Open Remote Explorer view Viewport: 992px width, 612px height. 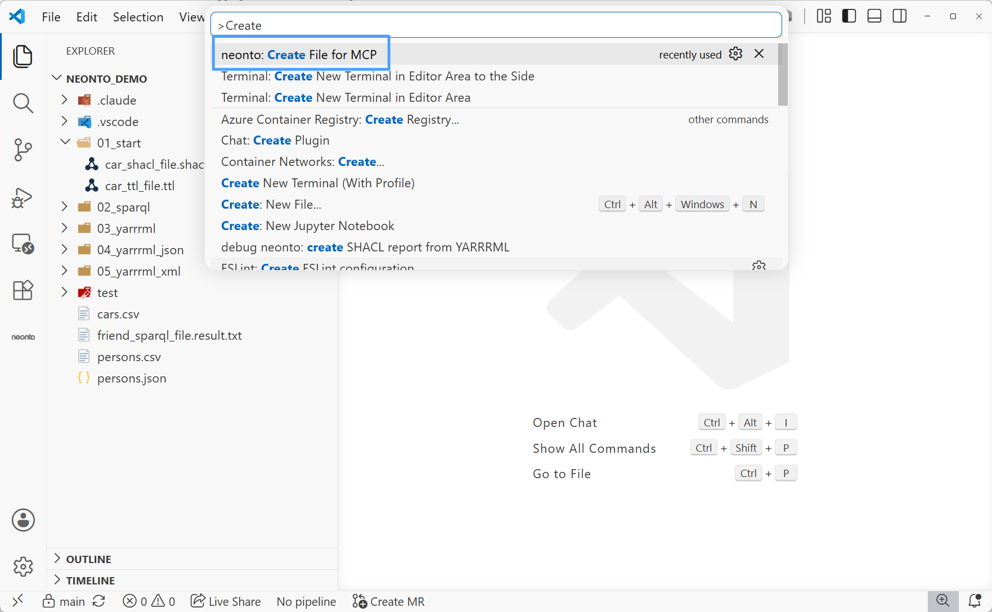click(x=23, y=244)
